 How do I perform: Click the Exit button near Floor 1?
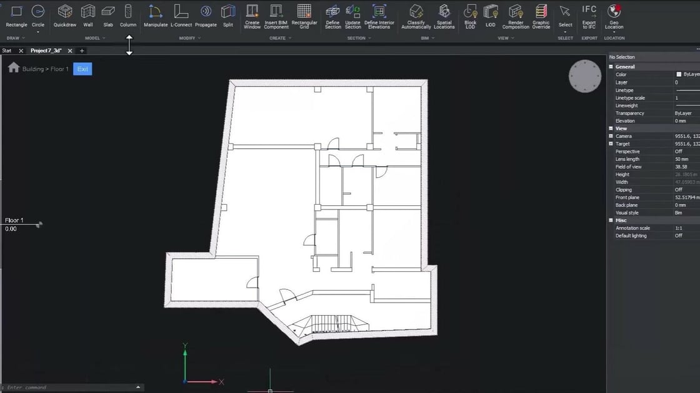point(82,69)
